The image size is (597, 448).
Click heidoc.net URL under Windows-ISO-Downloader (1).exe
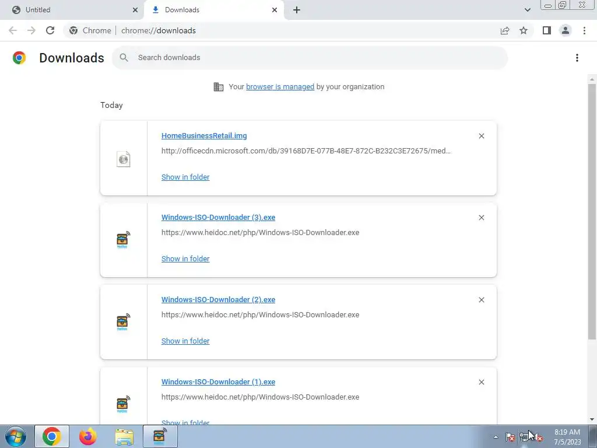point(261,397)
